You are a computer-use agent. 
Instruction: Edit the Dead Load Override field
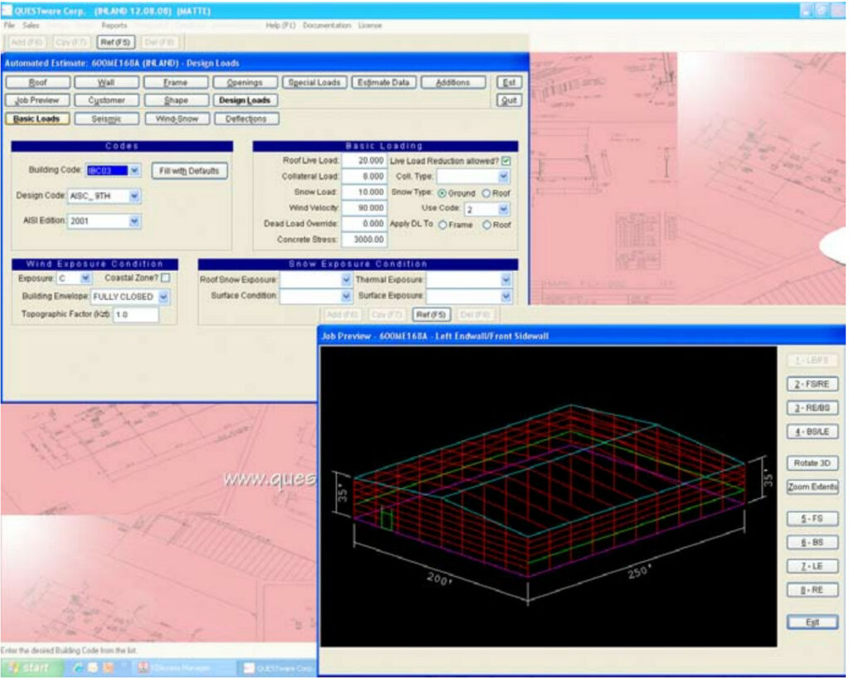coord(364,224)
